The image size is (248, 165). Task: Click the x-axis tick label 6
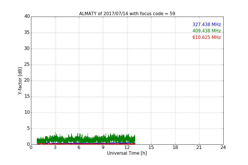(x=79, y=148)
